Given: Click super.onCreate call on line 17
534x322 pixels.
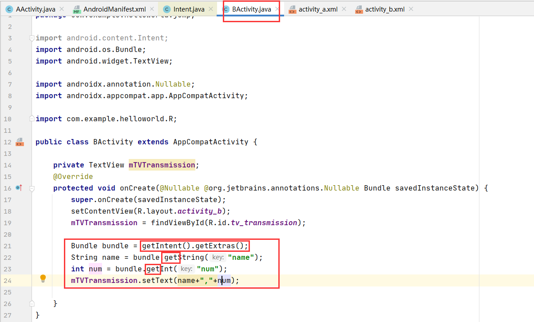Looking at the screenshot, I should pos(148,200).
